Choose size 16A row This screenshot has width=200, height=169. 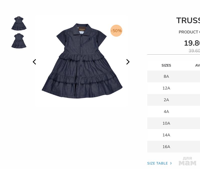click(174, 147)
